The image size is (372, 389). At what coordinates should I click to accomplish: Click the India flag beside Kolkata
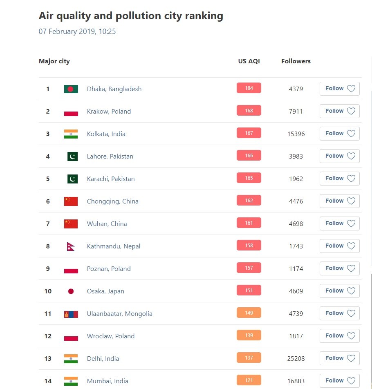(x=71, y=134)
